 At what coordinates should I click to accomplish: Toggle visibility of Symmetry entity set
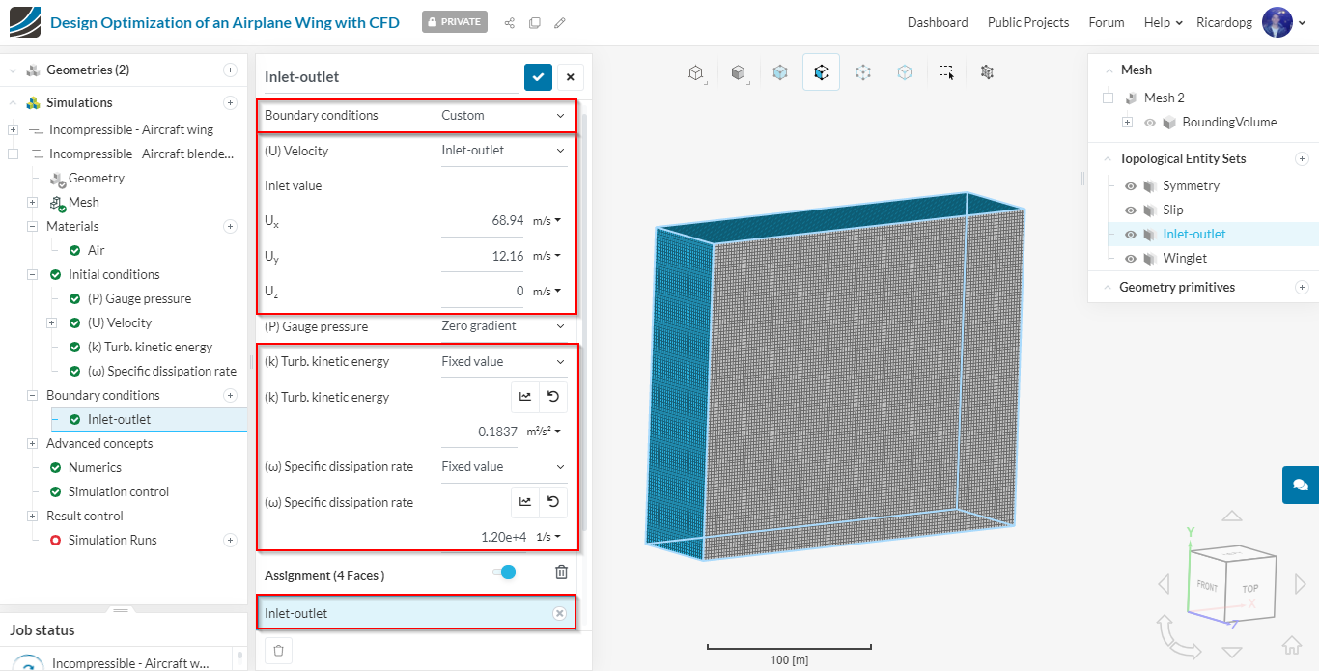coord(1131,185)
